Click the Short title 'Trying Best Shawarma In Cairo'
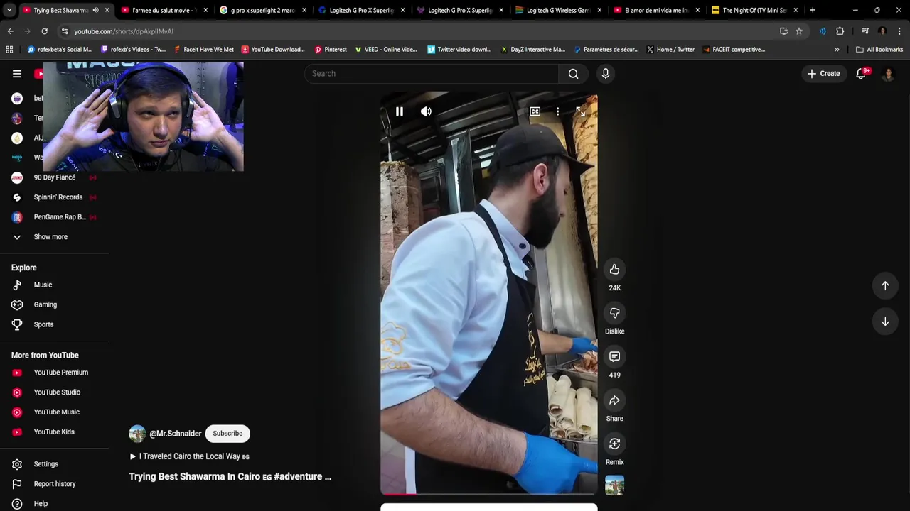 click(x=230, y=477)
